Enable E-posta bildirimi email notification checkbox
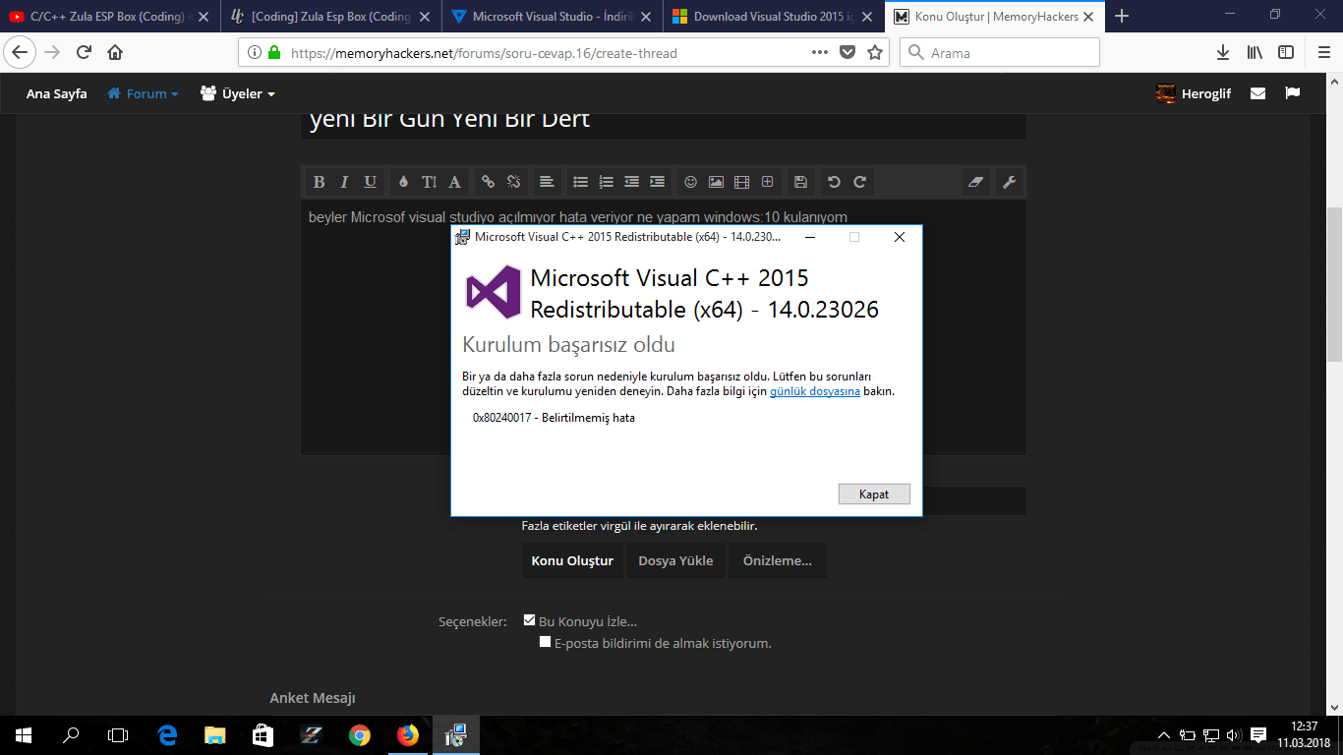Image resolution: width=1343 pixels, height=755 pixels. [546, 642]
